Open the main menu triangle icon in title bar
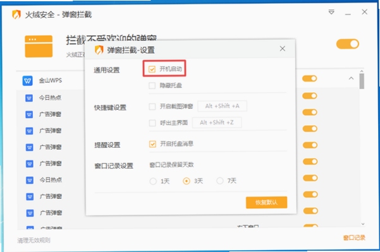 [x=331, y=12]
